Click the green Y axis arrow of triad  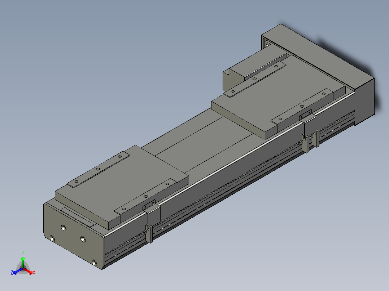(23, 262)
